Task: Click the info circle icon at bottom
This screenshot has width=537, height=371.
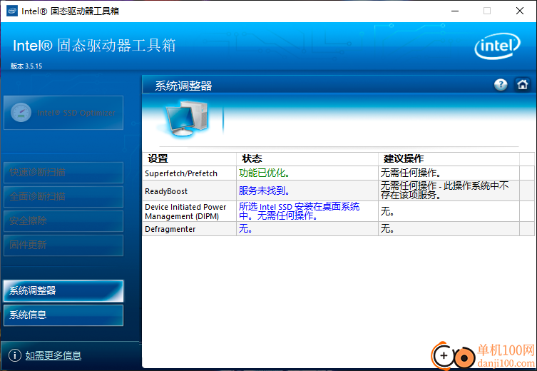Action: (15, 355)
